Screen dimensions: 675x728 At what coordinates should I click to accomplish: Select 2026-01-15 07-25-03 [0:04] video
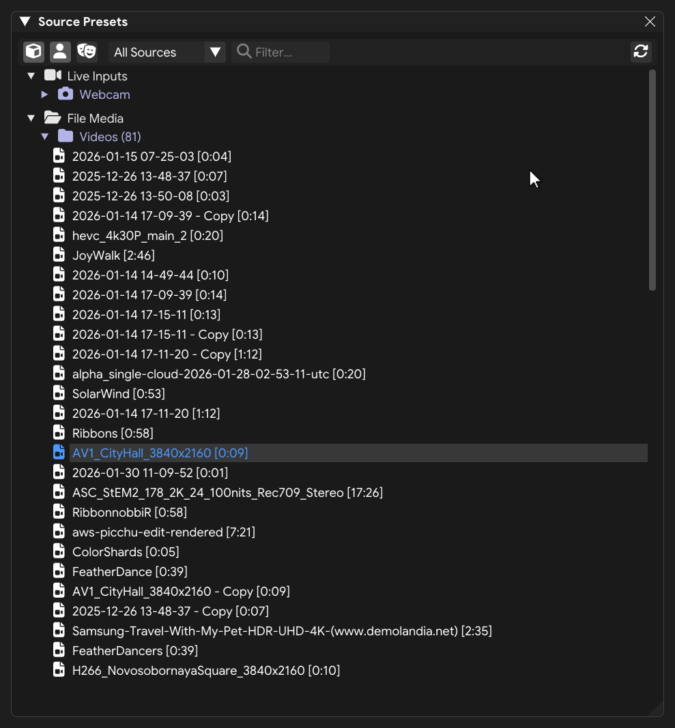152,157
